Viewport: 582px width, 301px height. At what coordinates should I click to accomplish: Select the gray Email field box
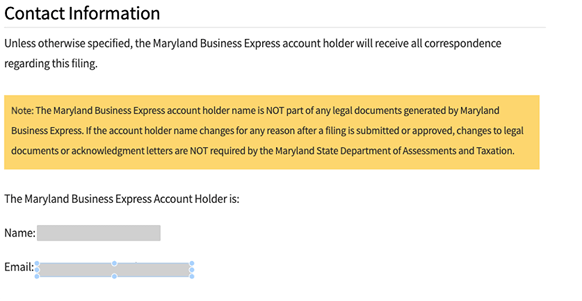tap(114, 270)
